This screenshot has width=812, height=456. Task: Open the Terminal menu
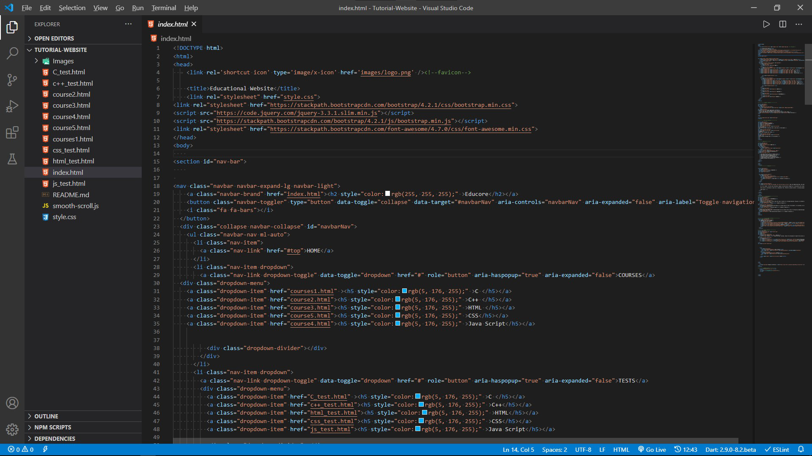pos(164,8)
